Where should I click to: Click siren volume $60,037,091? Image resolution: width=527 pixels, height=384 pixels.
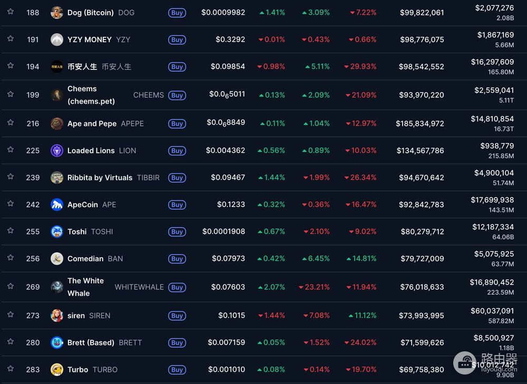click(492, 311)
